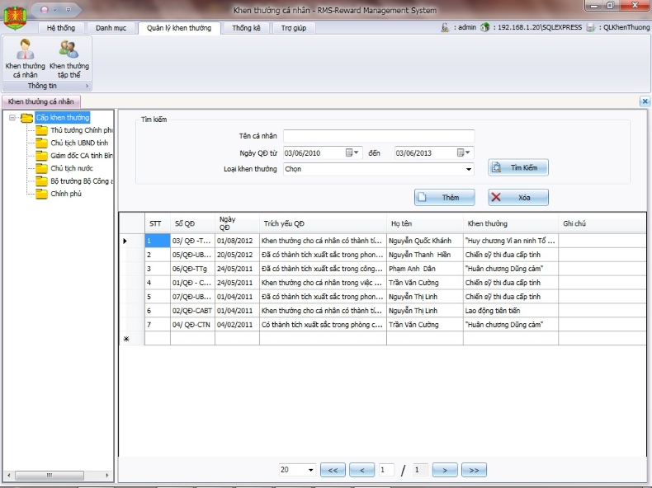The image size is (652, 488).
Task: Click the Thủ tướng Chính phủ folder icon
Action: point(41,130)
